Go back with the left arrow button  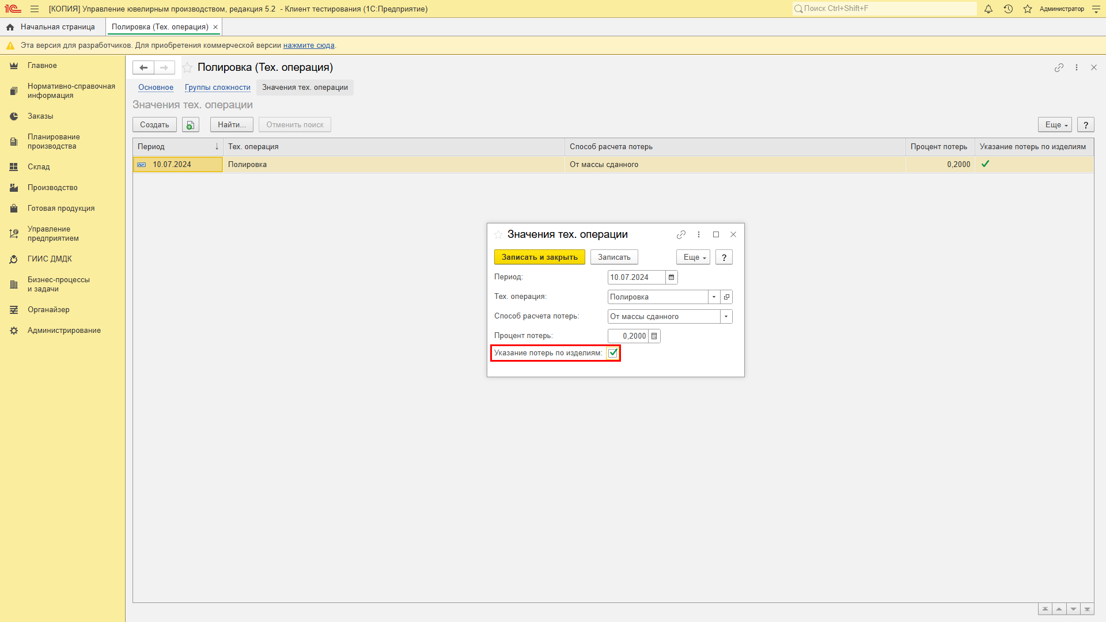(x=143, y=67)
